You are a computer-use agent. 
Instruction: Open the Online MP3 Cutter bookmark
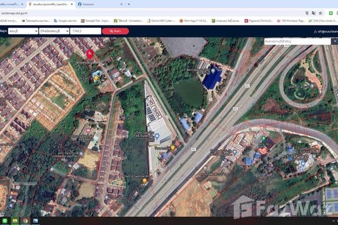pyautogui.click(x=161, y=21)
